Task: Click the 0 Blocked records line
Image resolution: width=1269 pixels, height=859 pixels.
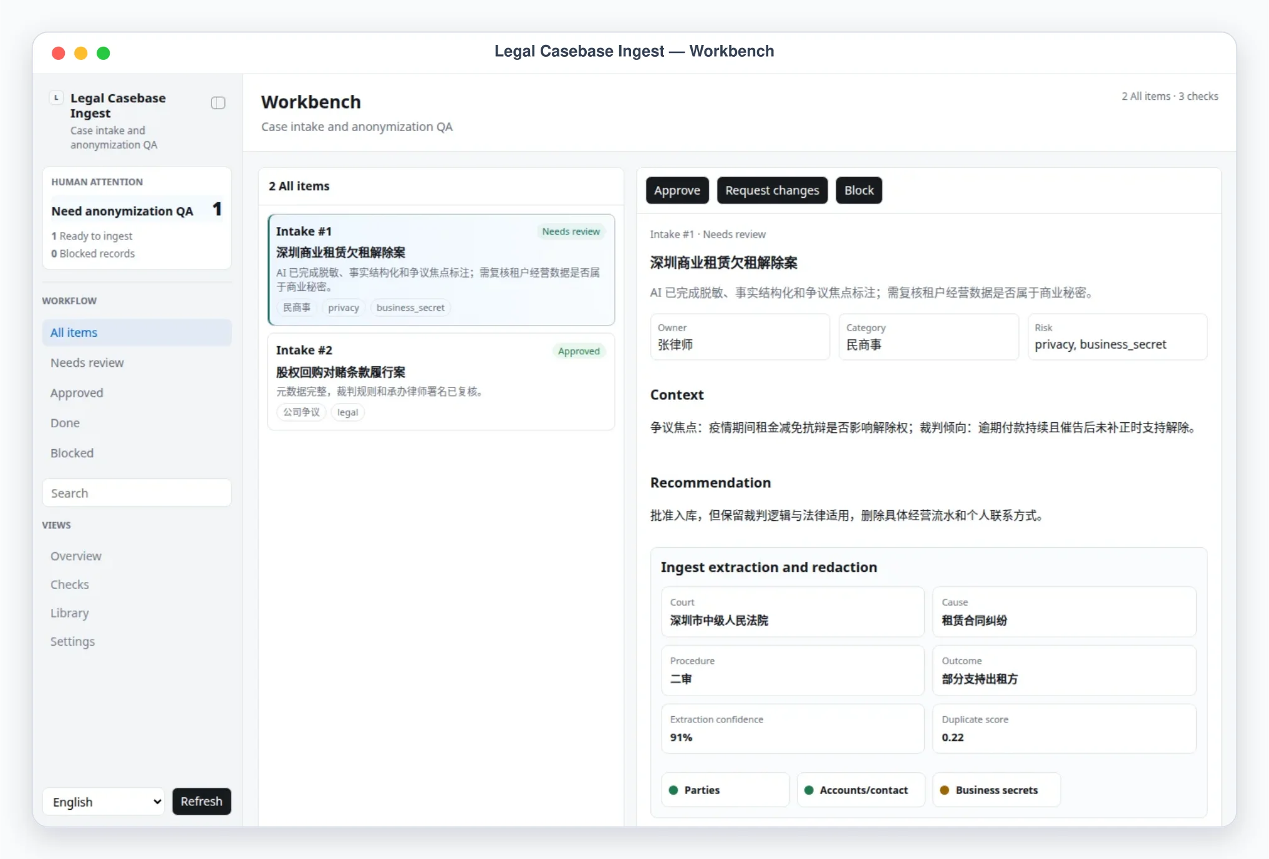Action: click(x=93, y=253)
